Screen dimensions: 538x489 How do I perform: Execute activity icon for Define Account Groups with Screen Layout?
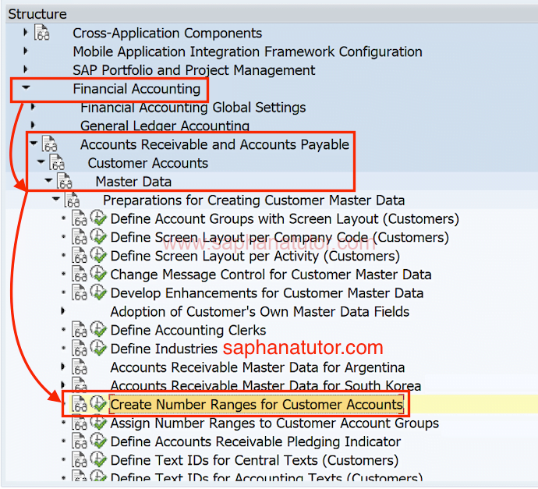98,218
